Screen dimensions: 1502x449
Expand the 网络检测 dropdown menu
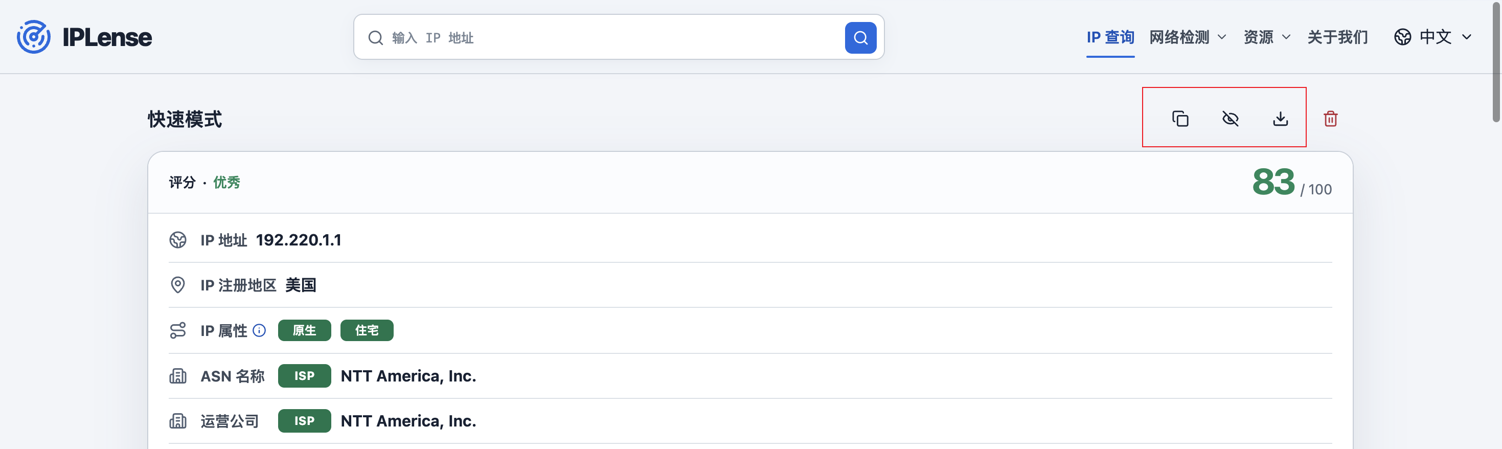1187,37
